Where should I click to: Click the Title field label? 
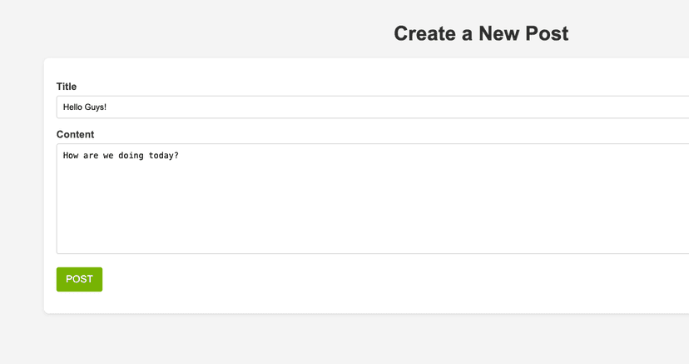point(67,87)
